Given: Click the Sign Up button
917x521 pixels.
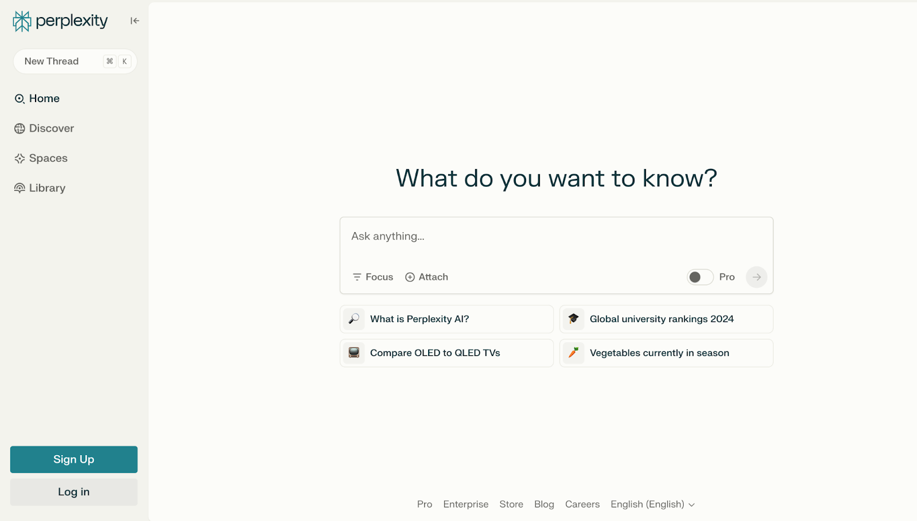Looking at the screenshot, I should tap(74, 460).
